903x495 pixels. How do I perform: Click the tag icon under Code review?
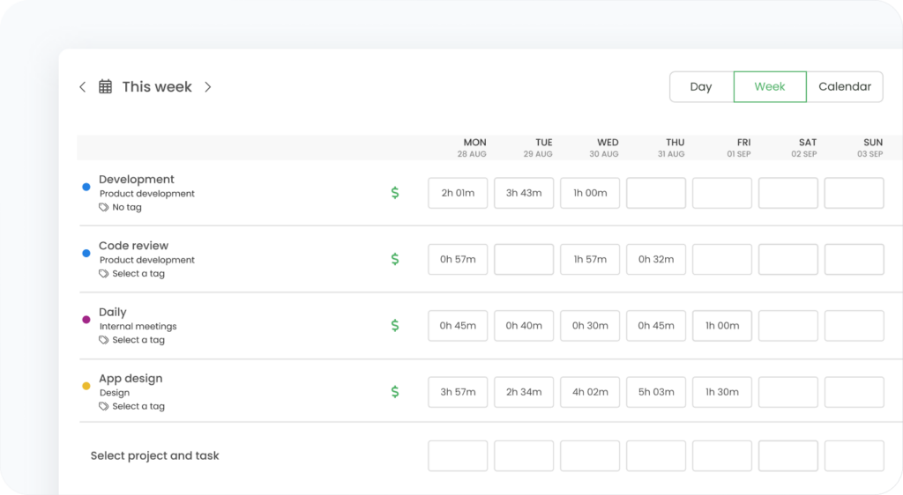point(104,274)
